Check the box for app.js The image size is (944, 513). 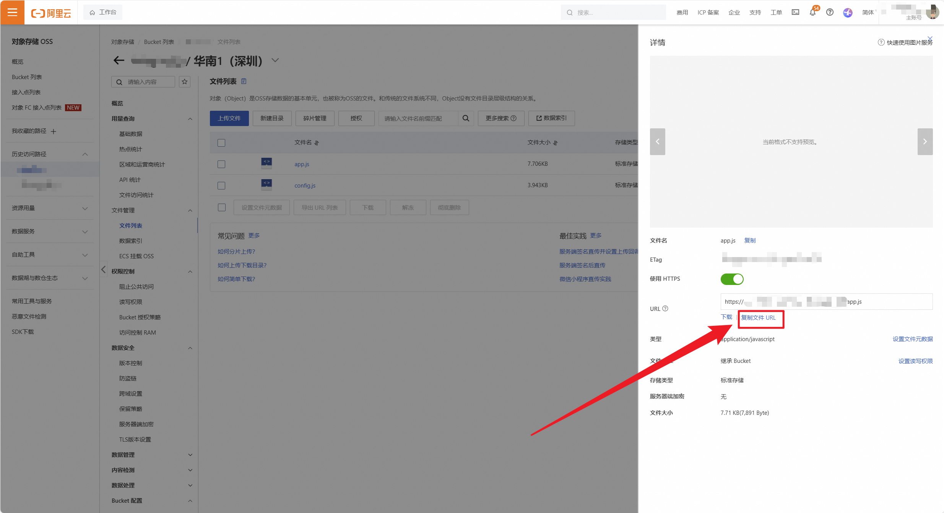pos(221,164)
